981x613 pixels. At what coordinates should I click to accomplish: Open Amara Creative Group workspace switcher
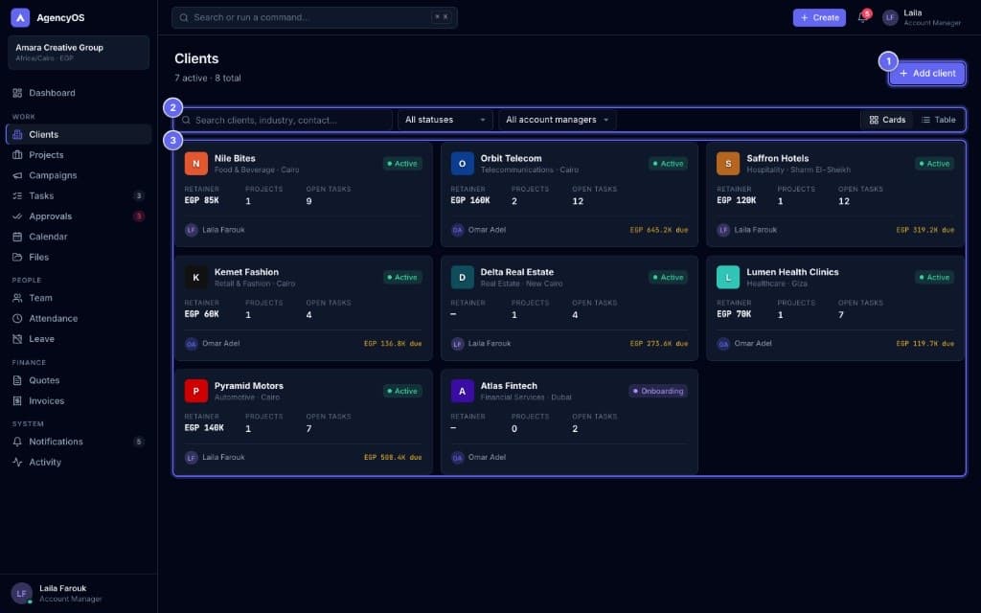tap(79, 52)
